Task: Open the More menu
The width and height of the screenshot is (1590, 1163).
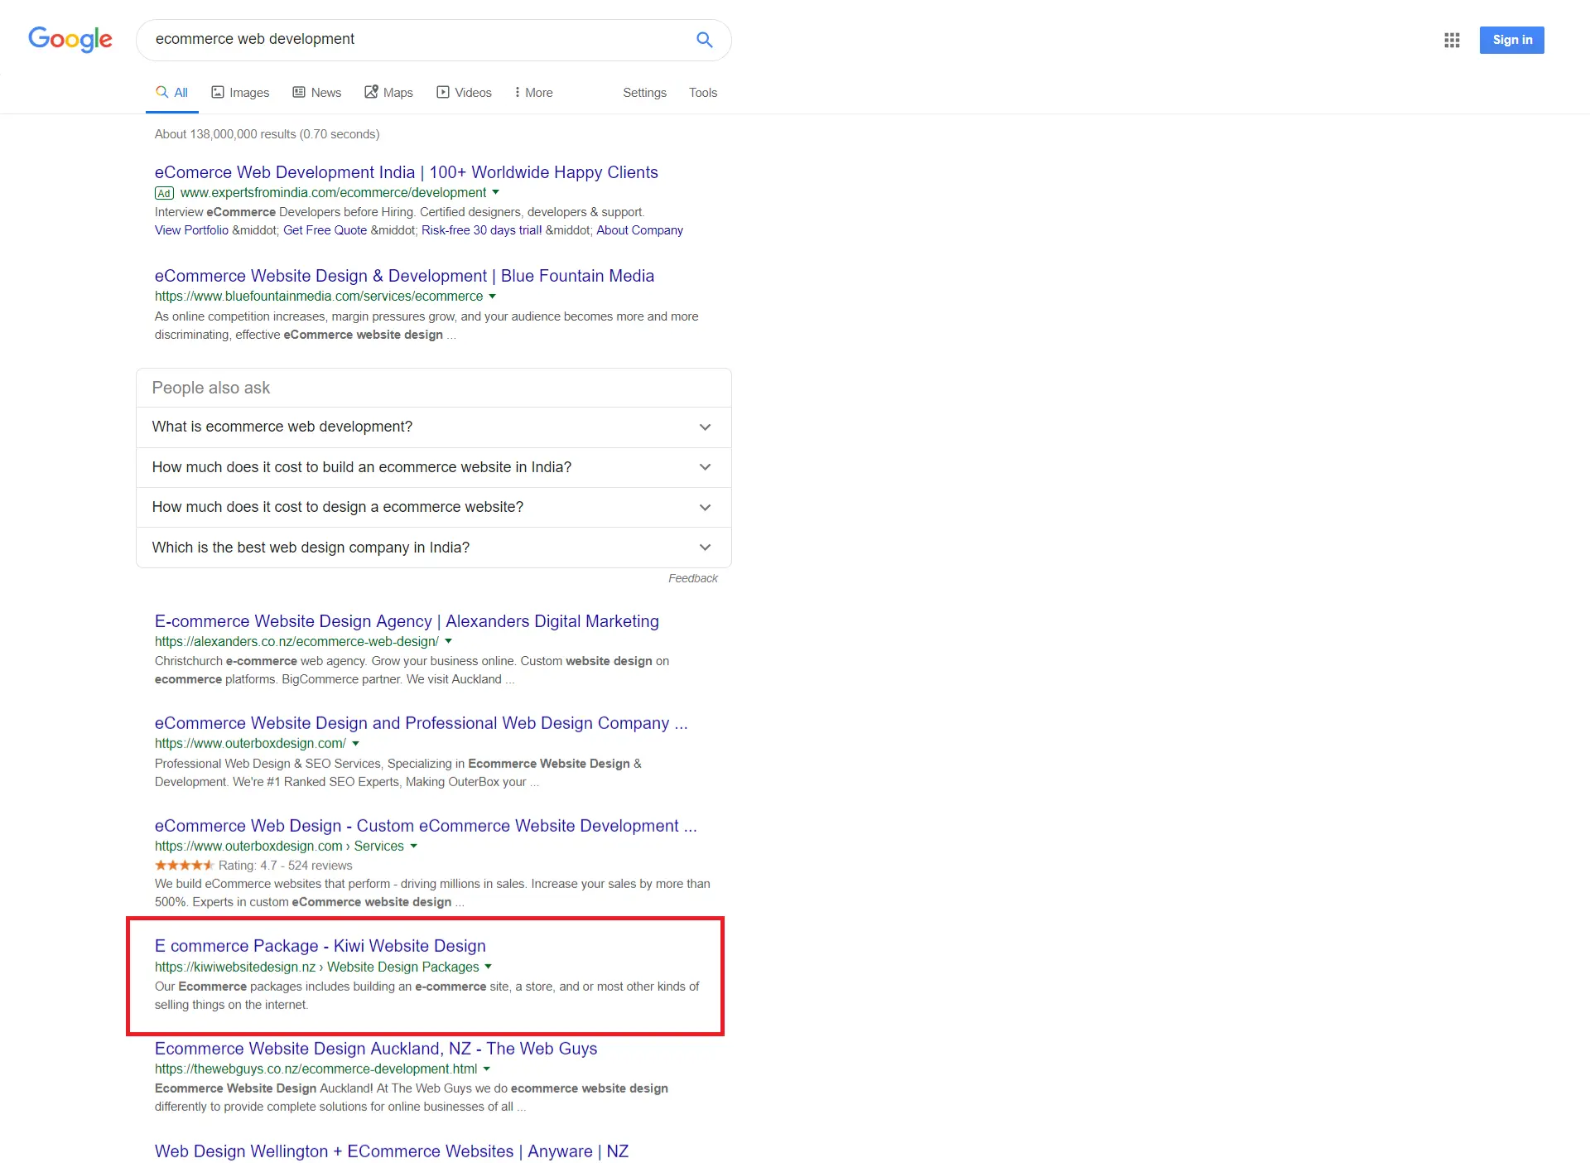Action: coord(533,93)
